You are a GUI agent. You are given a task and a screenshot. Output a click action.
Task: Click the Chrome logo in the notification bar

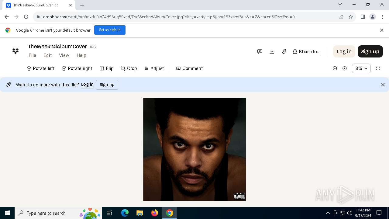click(8, 30)
